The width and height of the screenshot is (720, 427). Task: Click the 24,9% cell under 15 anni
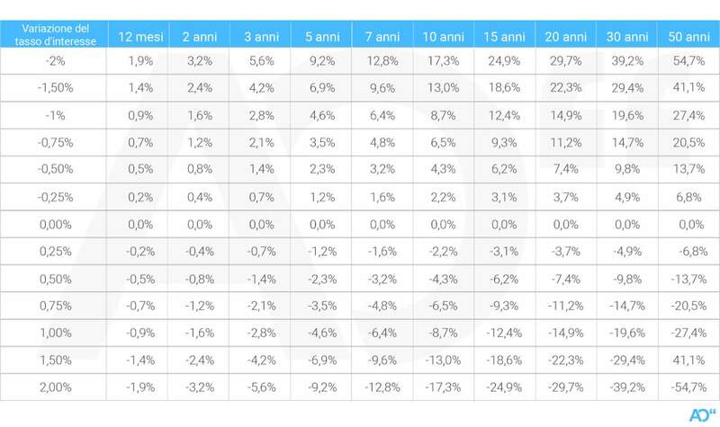(x=504, y=61)
